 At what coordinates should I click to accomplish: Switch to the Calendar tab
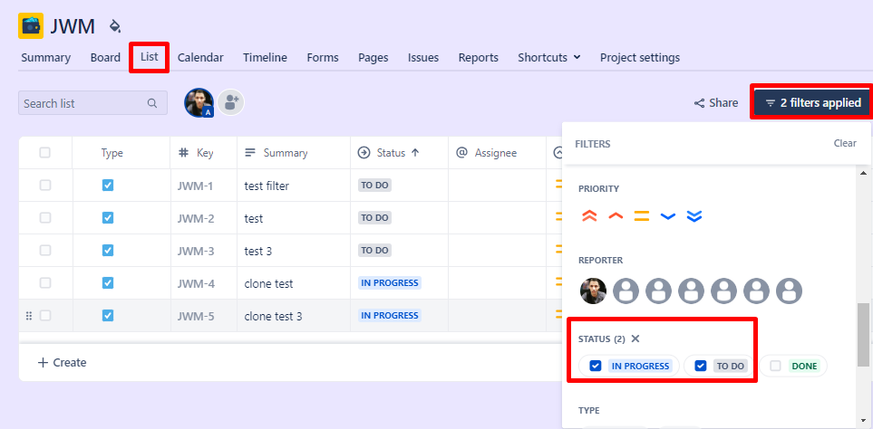[x=200, y=57]
